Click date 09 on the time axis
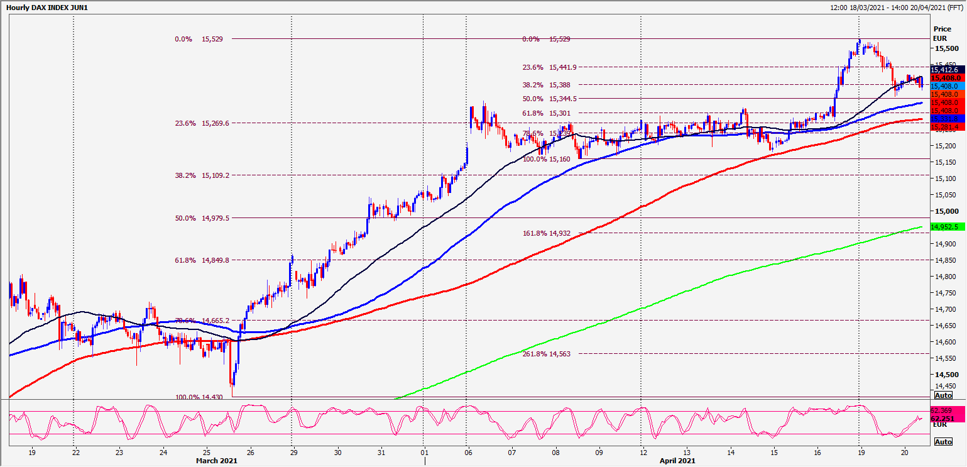 click(599, 452)
